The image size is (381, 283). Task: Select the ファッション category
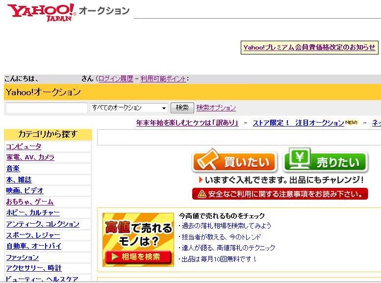pyautogui.click(x=23, y=257)
